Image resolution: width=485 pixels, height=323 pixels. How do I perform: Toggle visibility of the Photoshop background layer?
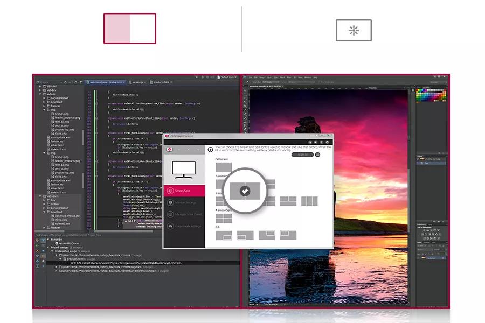tap(418, 259)
